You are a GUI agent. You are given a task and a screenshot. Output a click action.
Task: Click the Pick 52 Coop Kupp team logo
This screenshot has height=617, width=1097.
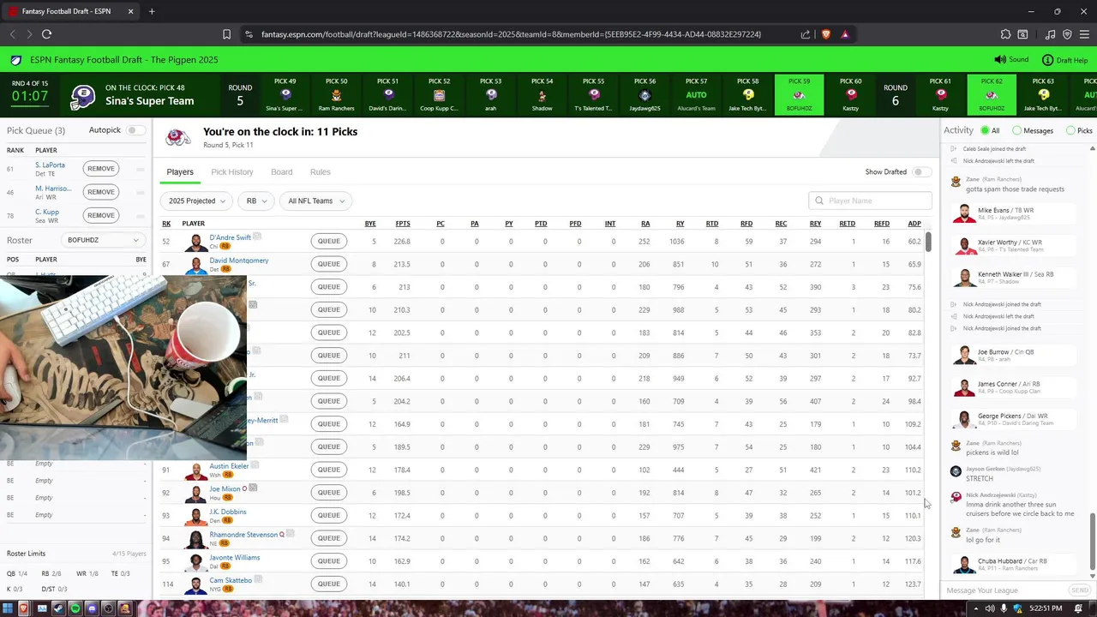[440, 95]
